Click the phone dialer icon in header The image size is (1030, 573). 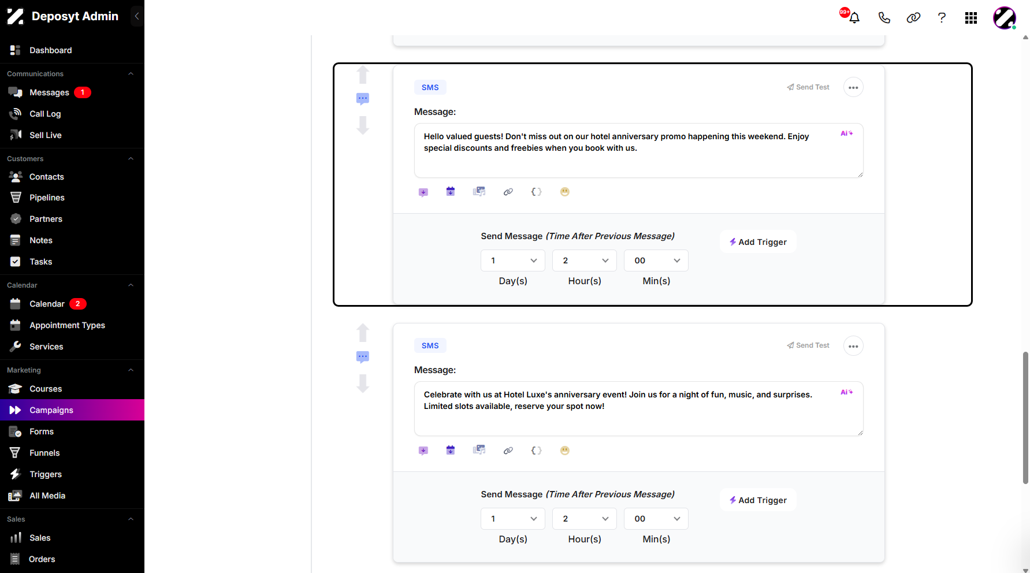[x=884, y=18]
